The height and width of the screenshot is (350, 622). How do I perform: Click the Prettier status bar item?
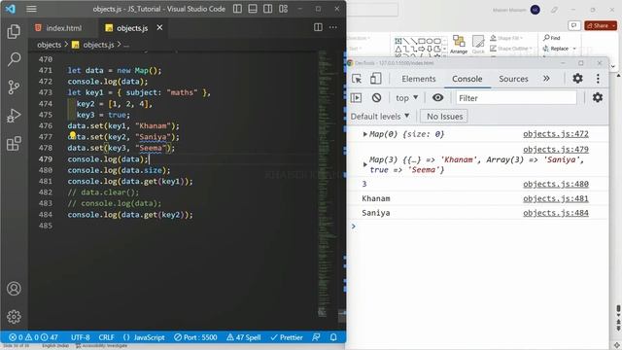[x=287, y=337]
